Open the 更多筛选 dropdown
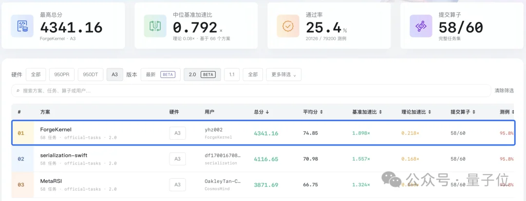This screenshot has height=201, width=526. click(x=284, y=74)
